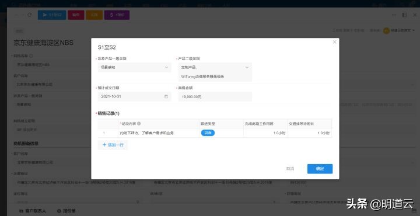Switch to the 报价单 tab at bottom

(66, 211)
